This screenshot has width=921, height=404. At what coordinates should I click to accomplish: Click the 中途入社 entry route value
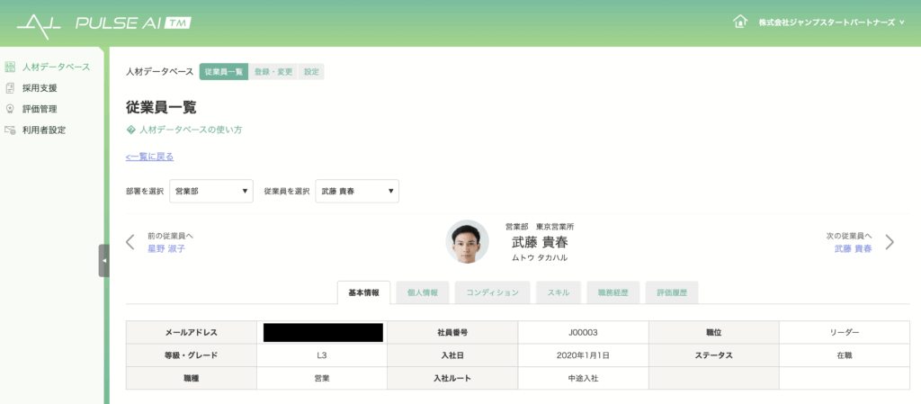(583, 378)
